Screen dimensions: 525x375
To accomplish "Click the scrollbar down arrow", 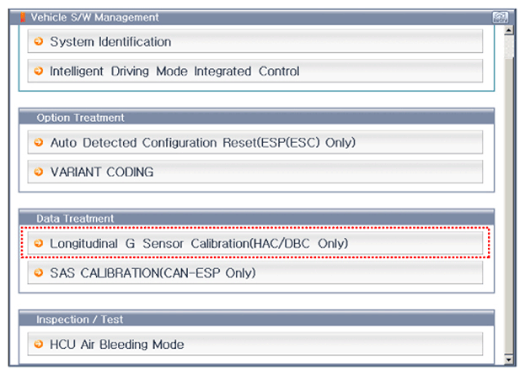I will (x=509, y=359).
